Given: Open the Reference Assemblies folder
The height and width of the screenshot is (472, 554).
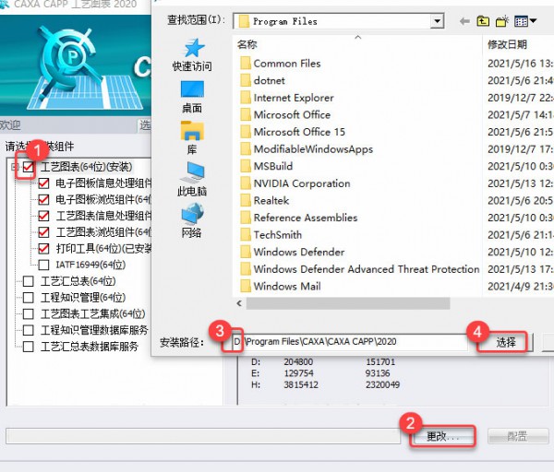Looking at the screenshot, I should click(298, 218).
